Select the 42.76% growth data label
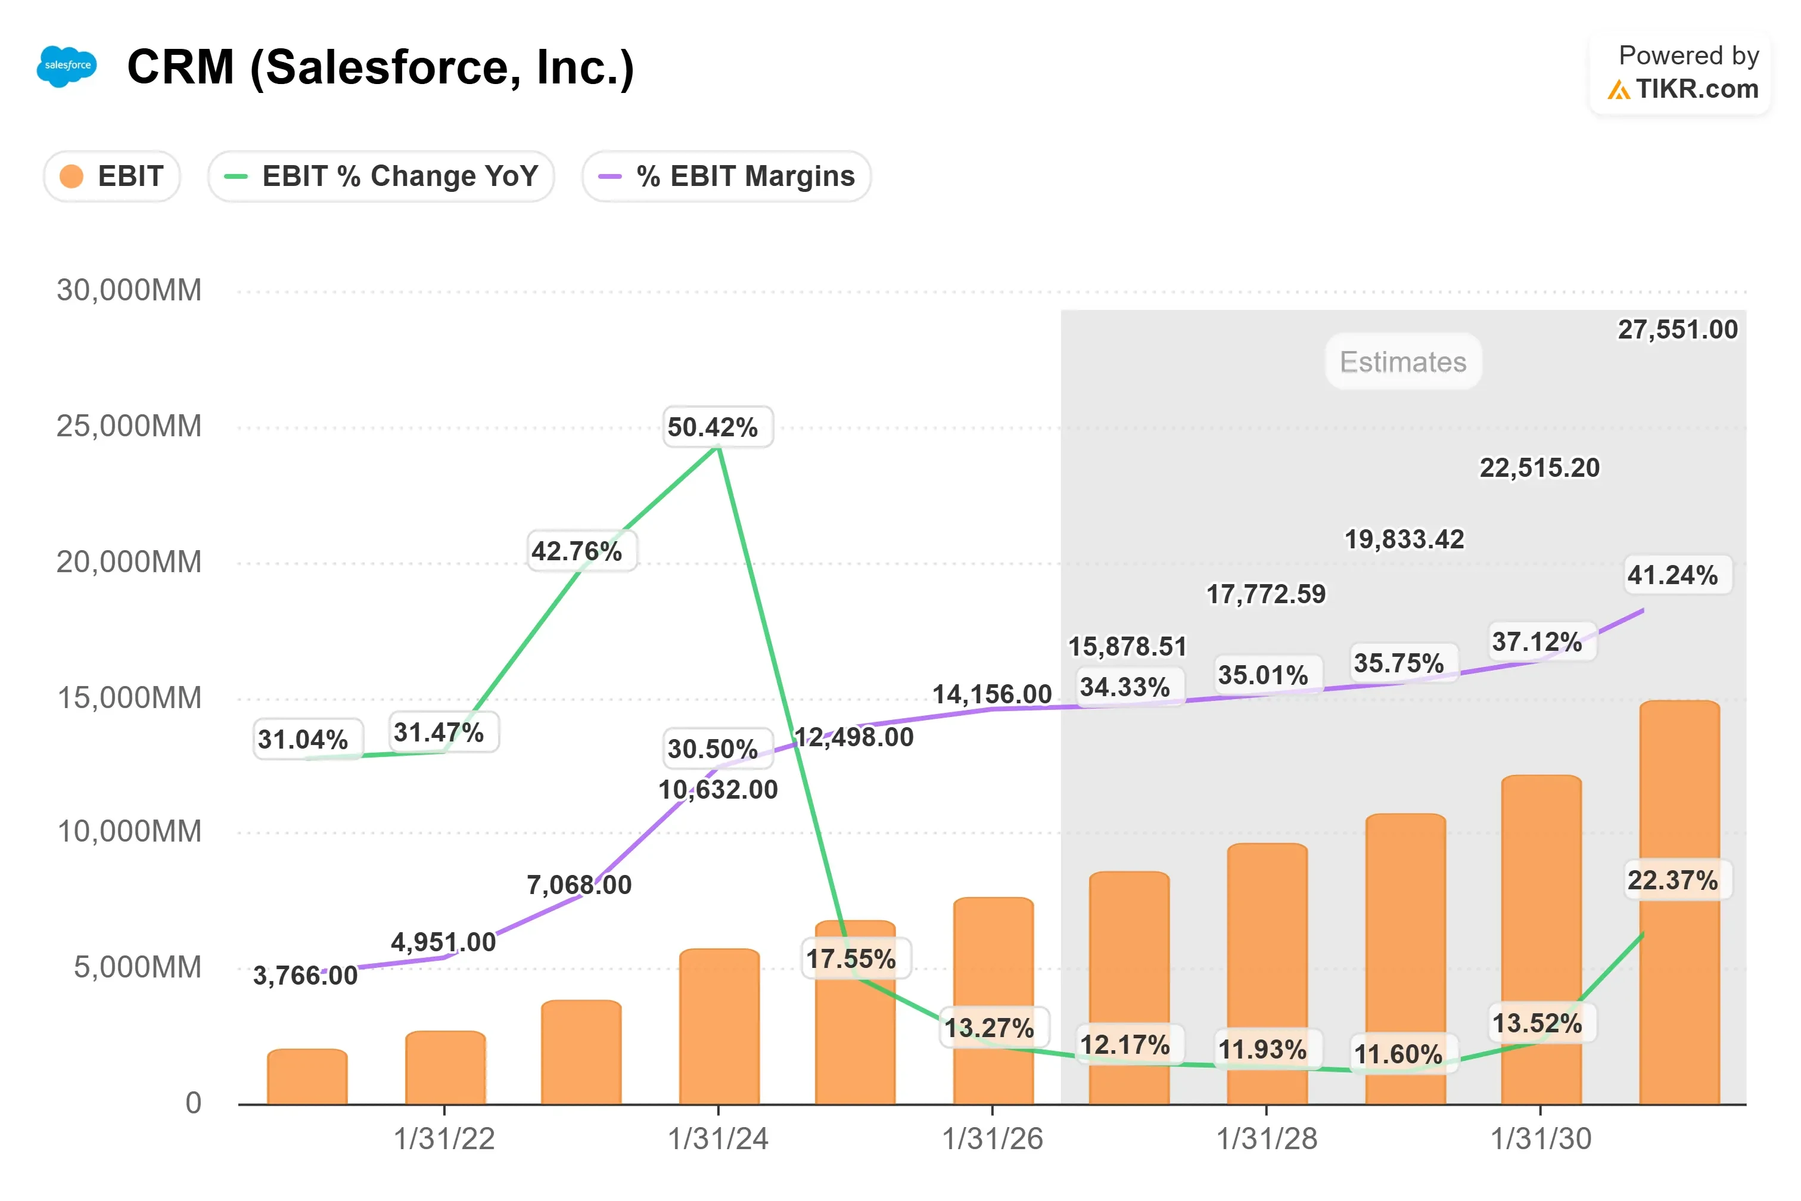Image resolution: width=1801 pixels, height=1201 pixels. click(x=581, y=551)
